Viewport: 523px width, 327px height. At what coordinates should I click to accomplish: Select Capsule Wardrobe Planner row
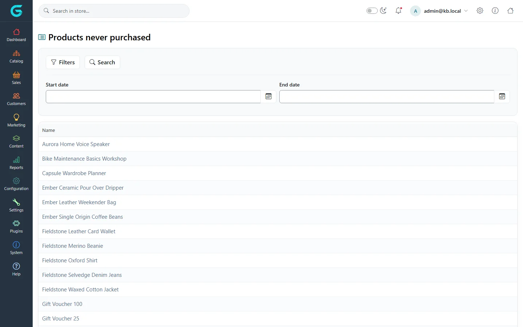(x=278, y=173)
